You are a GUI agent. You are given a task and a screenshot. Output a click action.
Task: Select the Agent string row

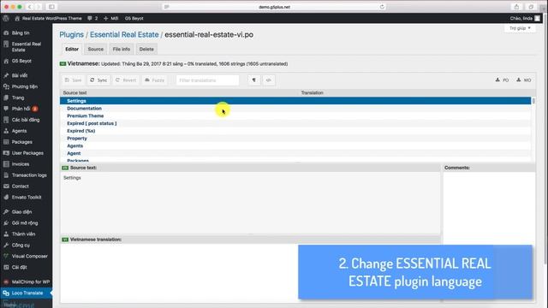pos(295,154)
